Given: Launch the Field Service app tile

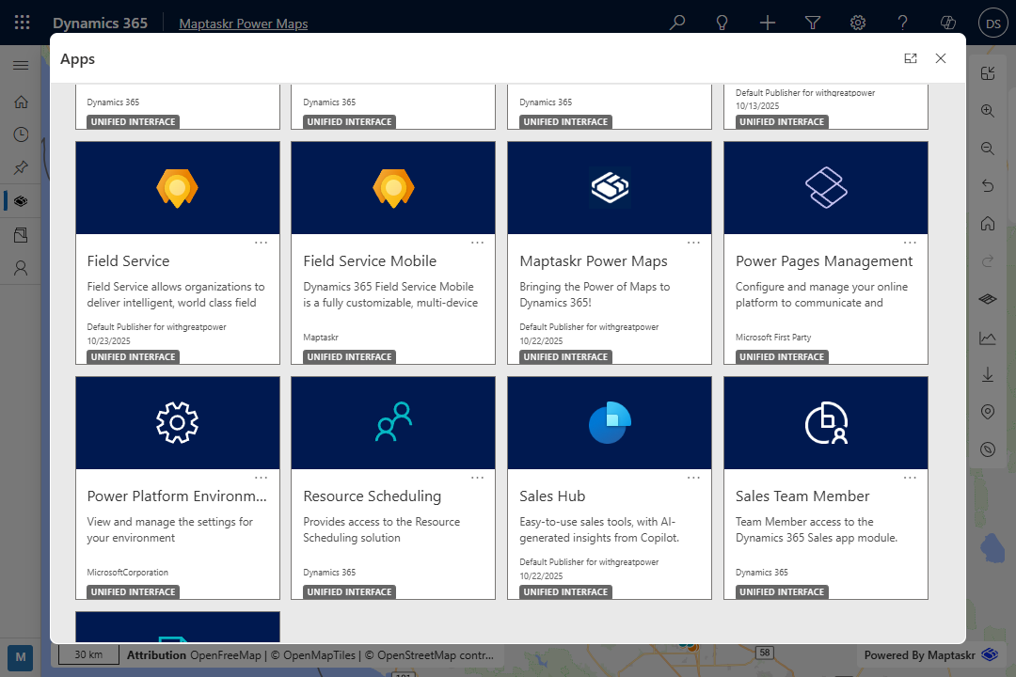Looking at the screenshot, I should [x=178, y=253].
